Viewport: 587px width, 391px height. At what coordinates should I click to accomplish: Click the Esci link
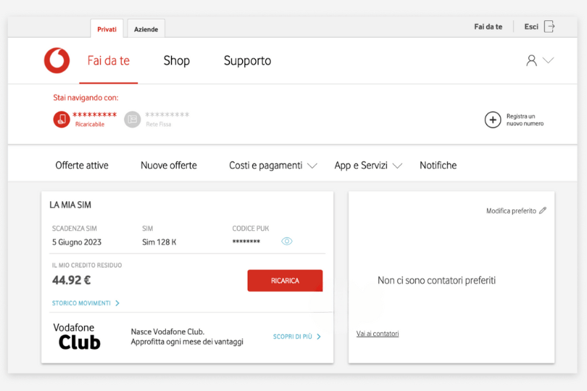click(531, 27)
